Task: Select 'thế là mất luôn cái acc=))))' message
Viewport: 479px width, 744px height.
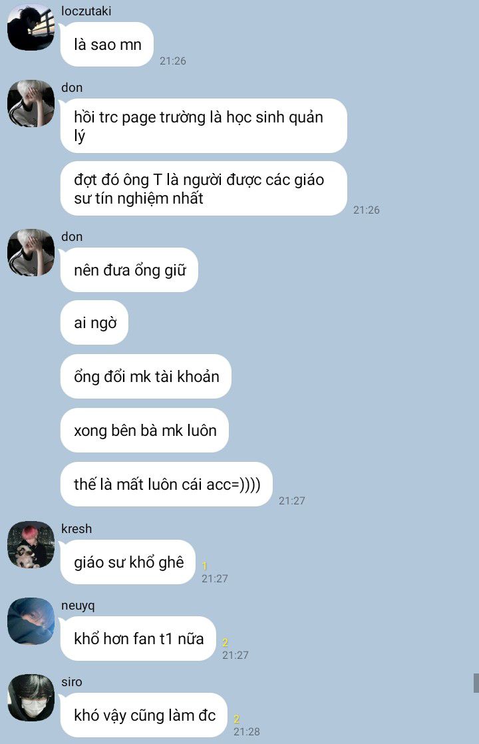Action: point(166,484)
